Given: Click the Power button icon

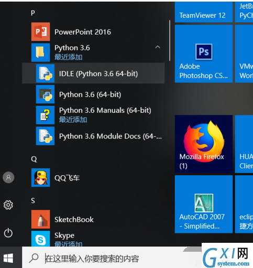Looking at the screenshot, I should (x=8, y=233).
